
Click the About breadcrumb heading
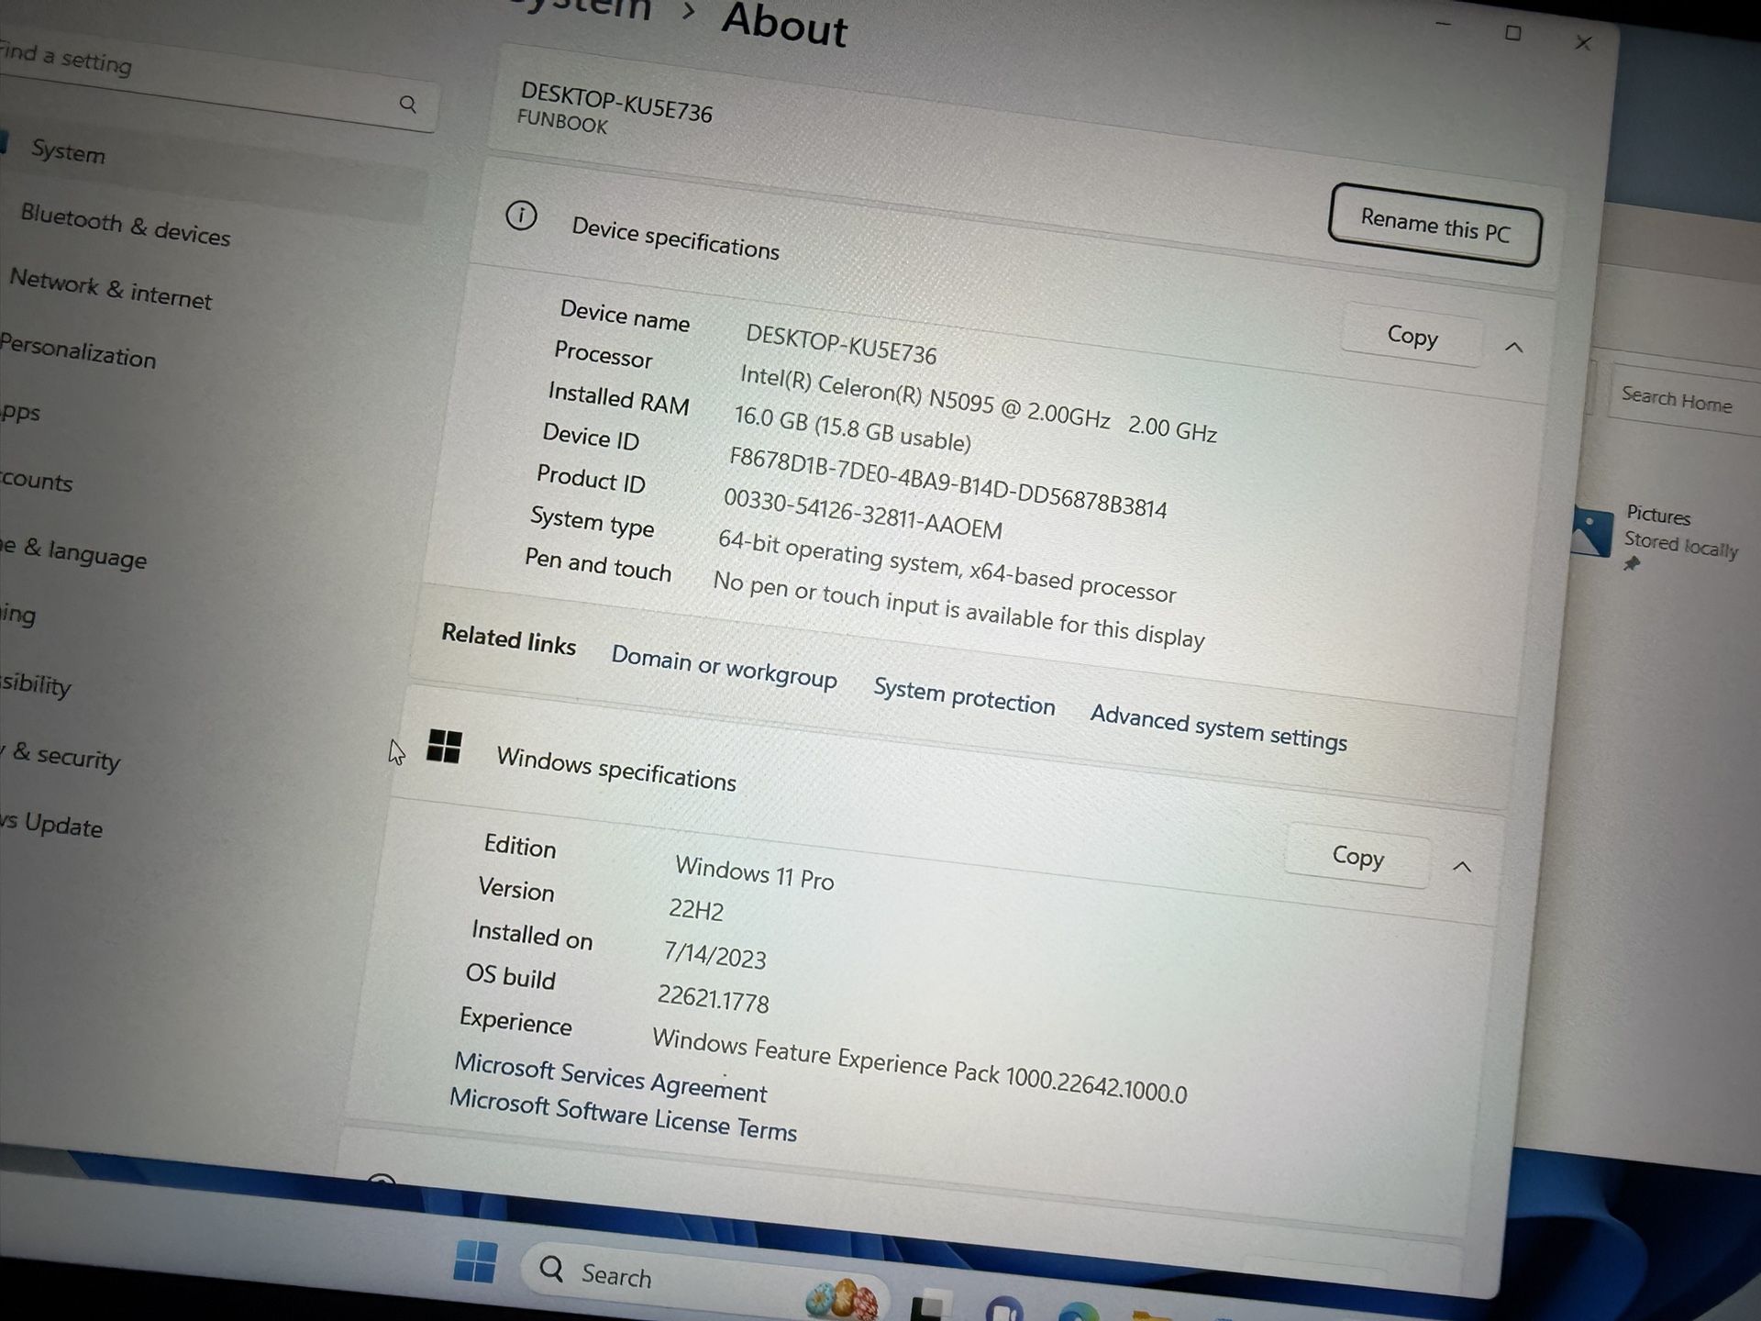784,24
